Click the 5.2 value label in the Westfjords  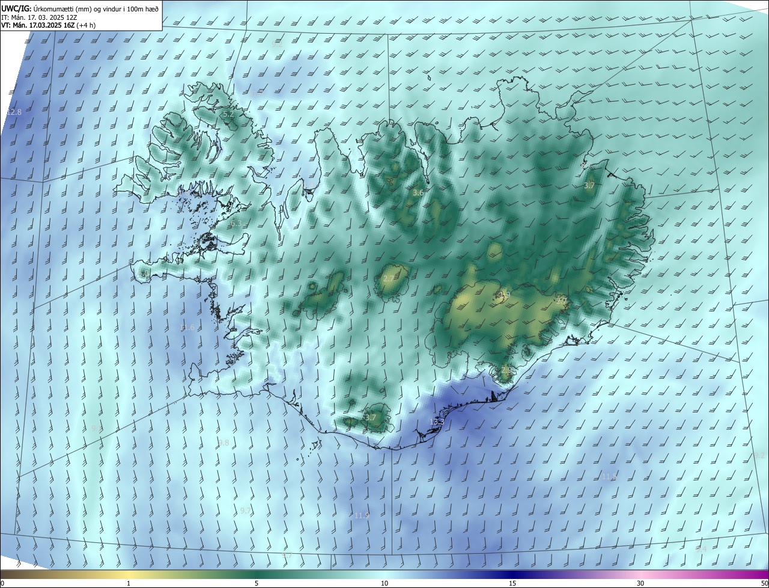coord(228,114)
